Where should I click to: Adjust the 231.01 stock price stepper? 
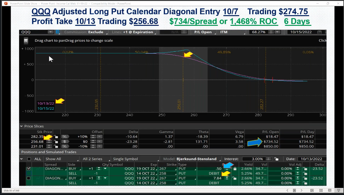(49, 146)
